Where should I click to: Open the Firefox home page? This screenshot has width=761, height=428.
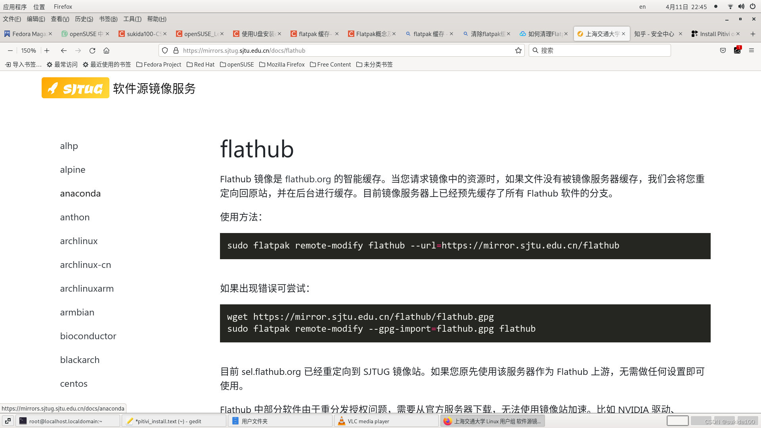[106, 50]
